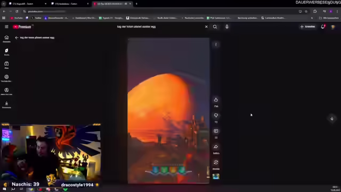This screenshot has height=192, width=341.
Task: Open a new browser tab
Action: (x=136, y=4)
